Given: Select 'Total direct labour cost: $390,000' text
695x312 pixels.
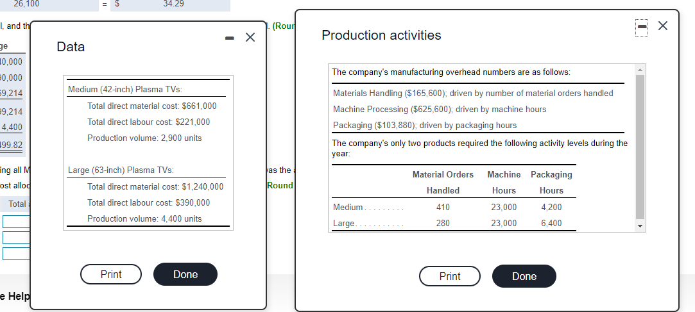Looking at the screenshot, I should tap(148, 202).
